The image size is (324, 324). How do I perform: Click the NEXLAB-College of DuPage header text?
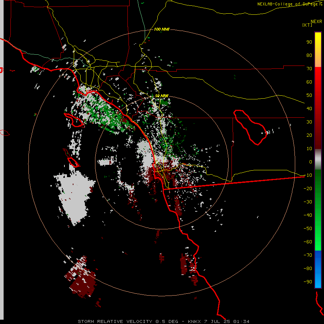pos(289,4)
